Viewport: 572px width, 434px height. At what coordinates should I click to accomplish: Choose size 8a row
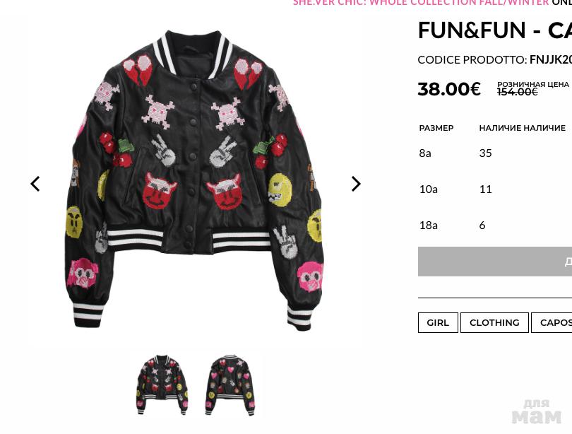pyautogui.click(x=495, y=153)
